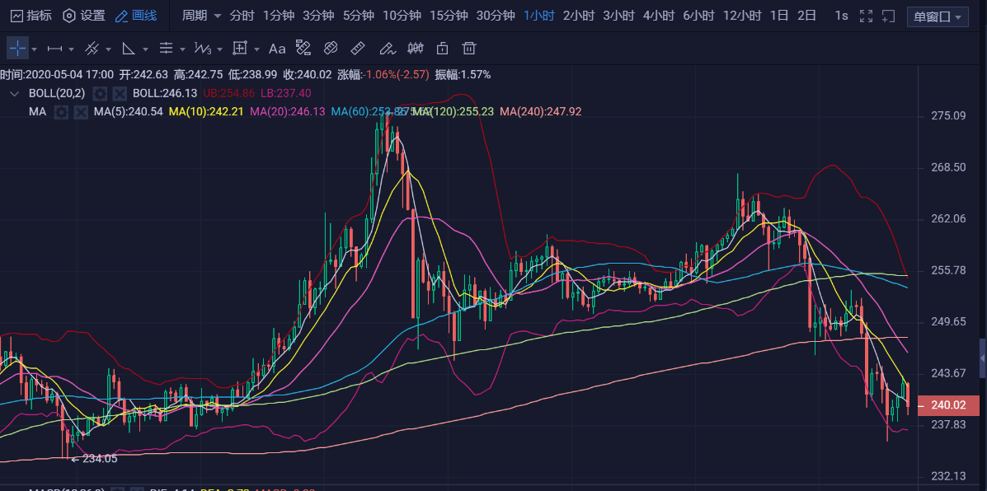Click the MA(240):247.92 legend value
The image size is (987, 491).
[x=541, y=112]
